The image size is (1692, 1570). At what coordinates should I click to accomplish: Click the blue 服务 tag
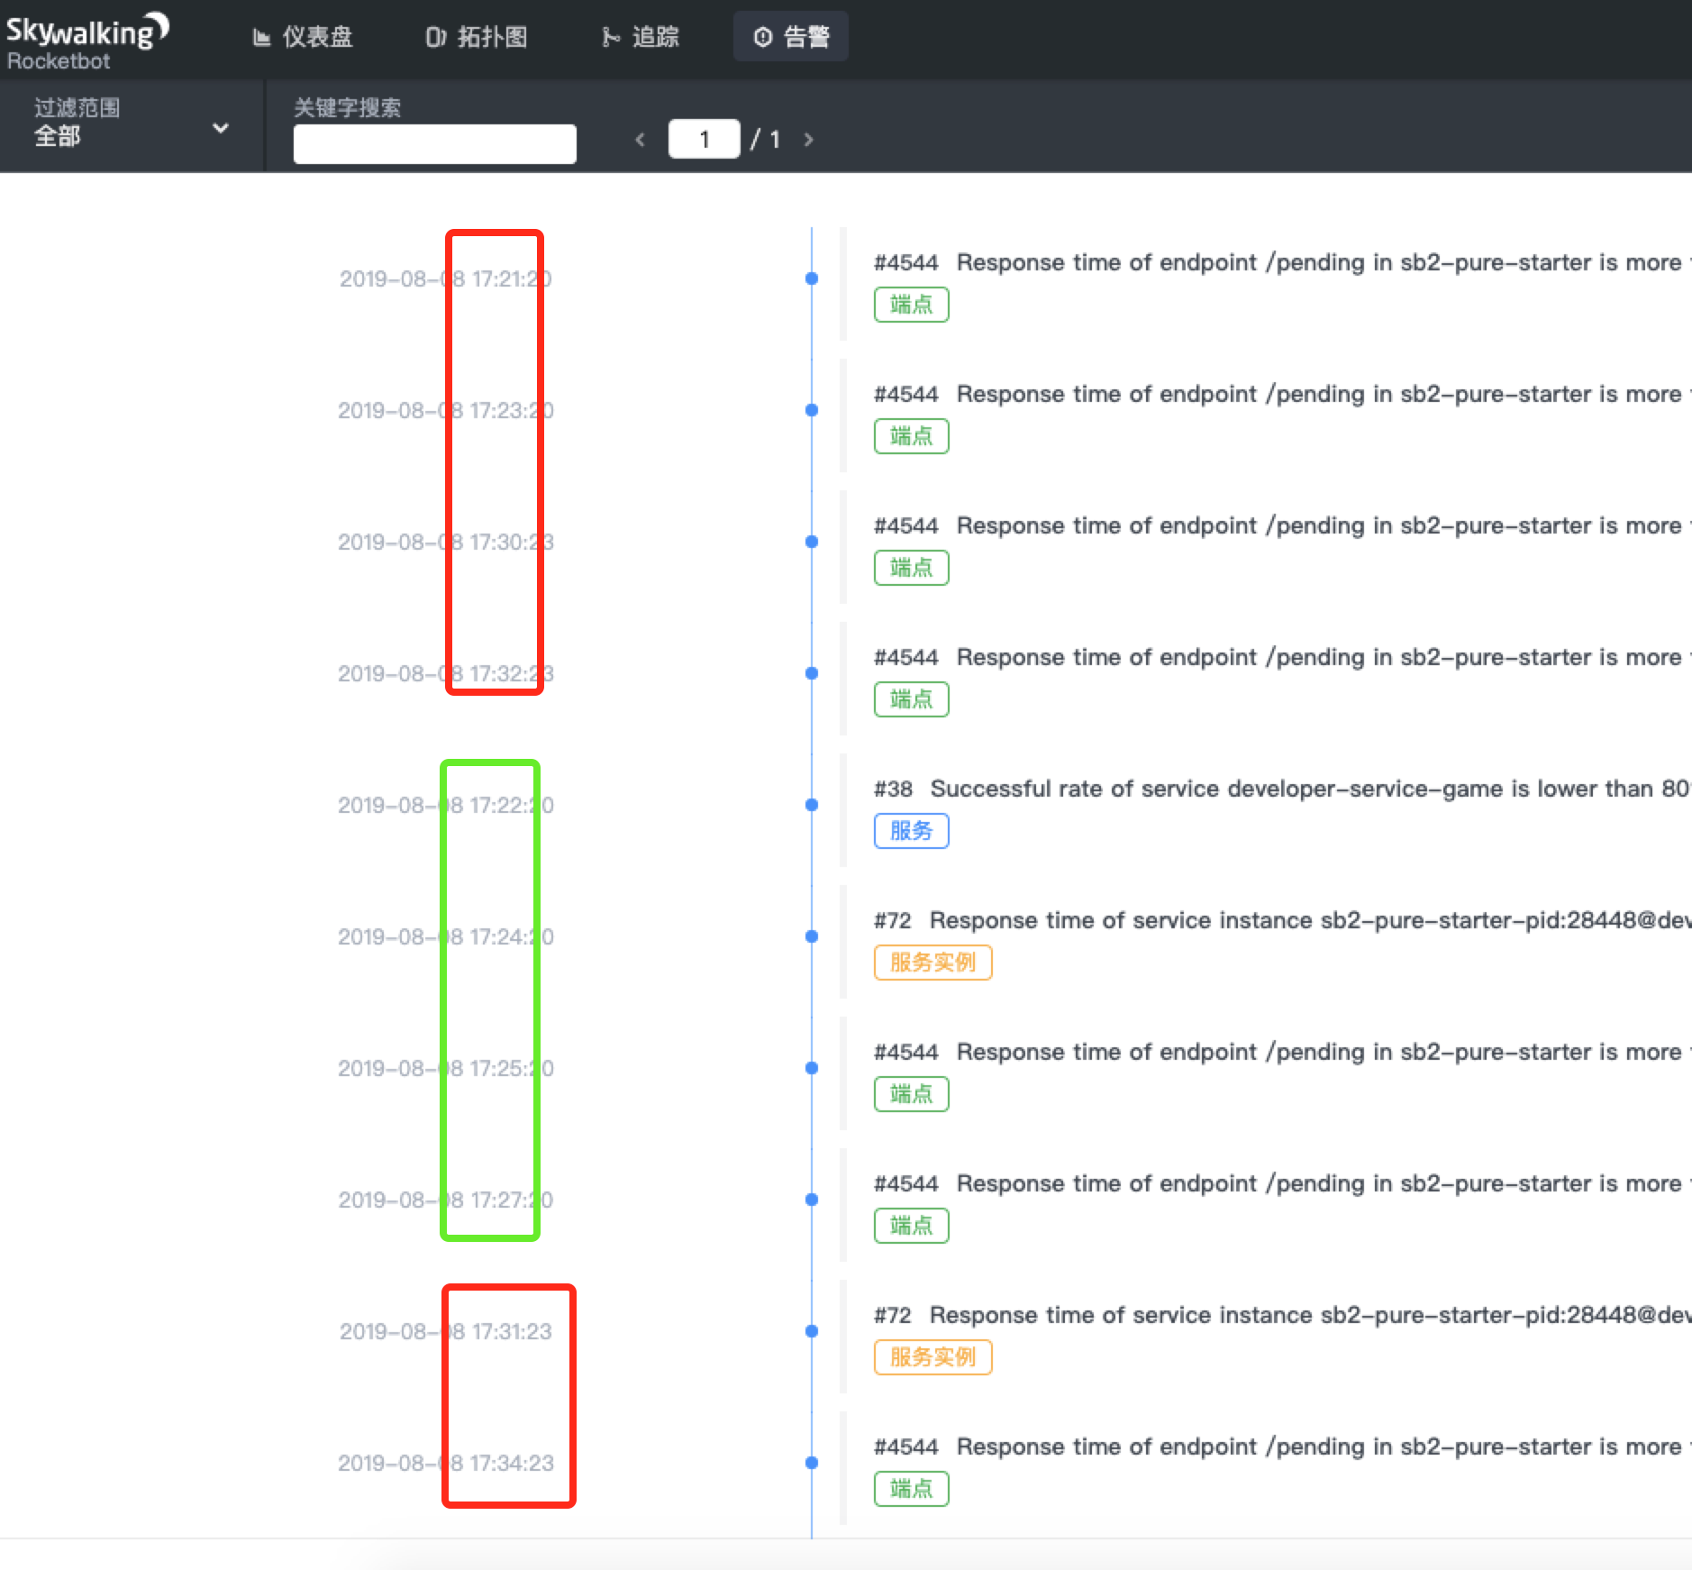[x=912, y=831]
